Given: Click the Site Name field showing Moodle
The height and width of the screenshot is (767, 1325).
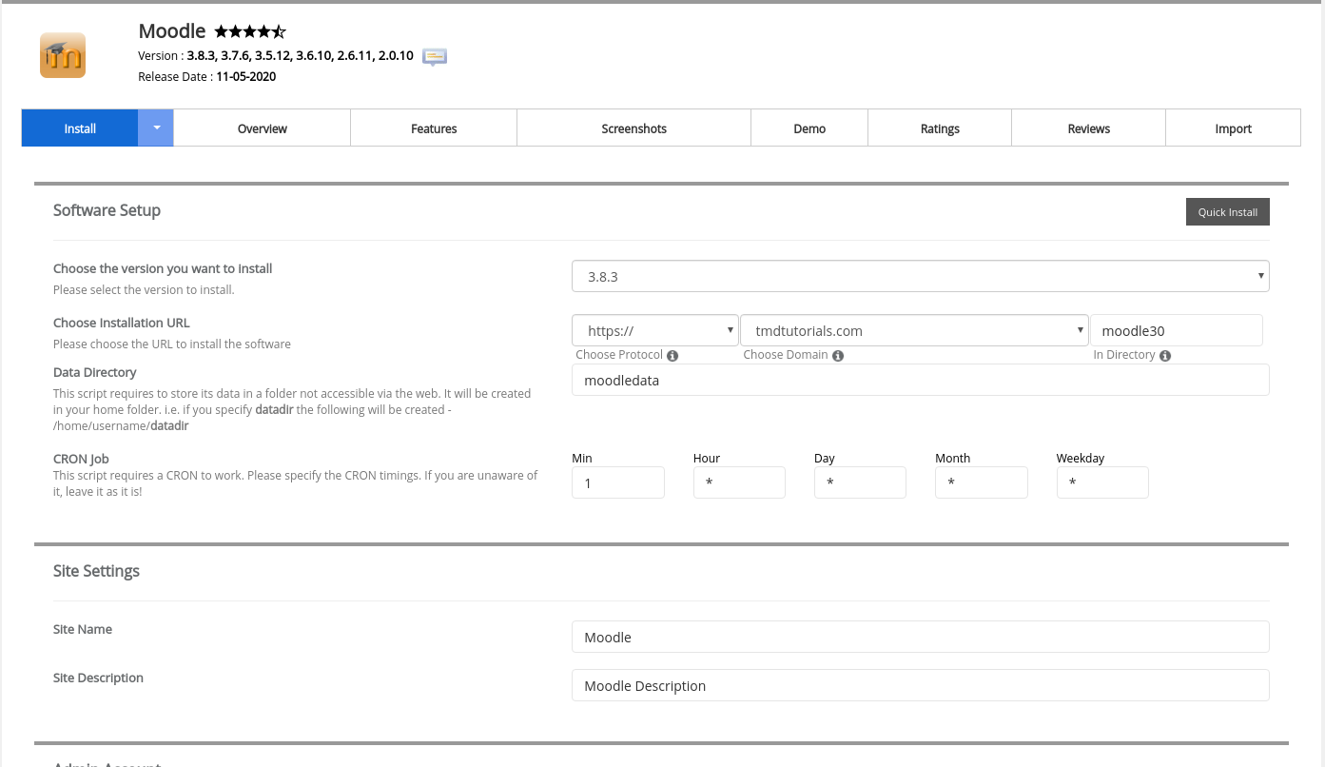Looking at the screenshot, I should click(920, 637).
